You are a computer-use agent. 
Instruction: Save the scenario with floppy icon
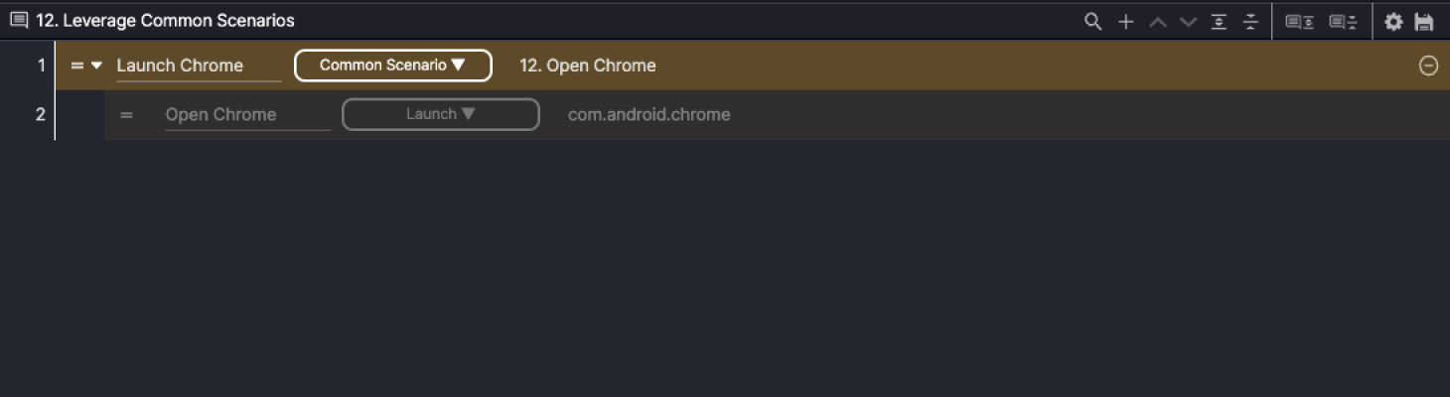coord(1424,21)
